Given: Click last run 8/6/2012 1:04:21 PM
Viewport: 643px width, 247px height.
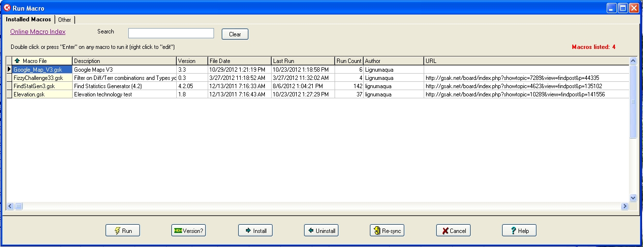Looking at the screenshot, I should (x=303, y=86).
